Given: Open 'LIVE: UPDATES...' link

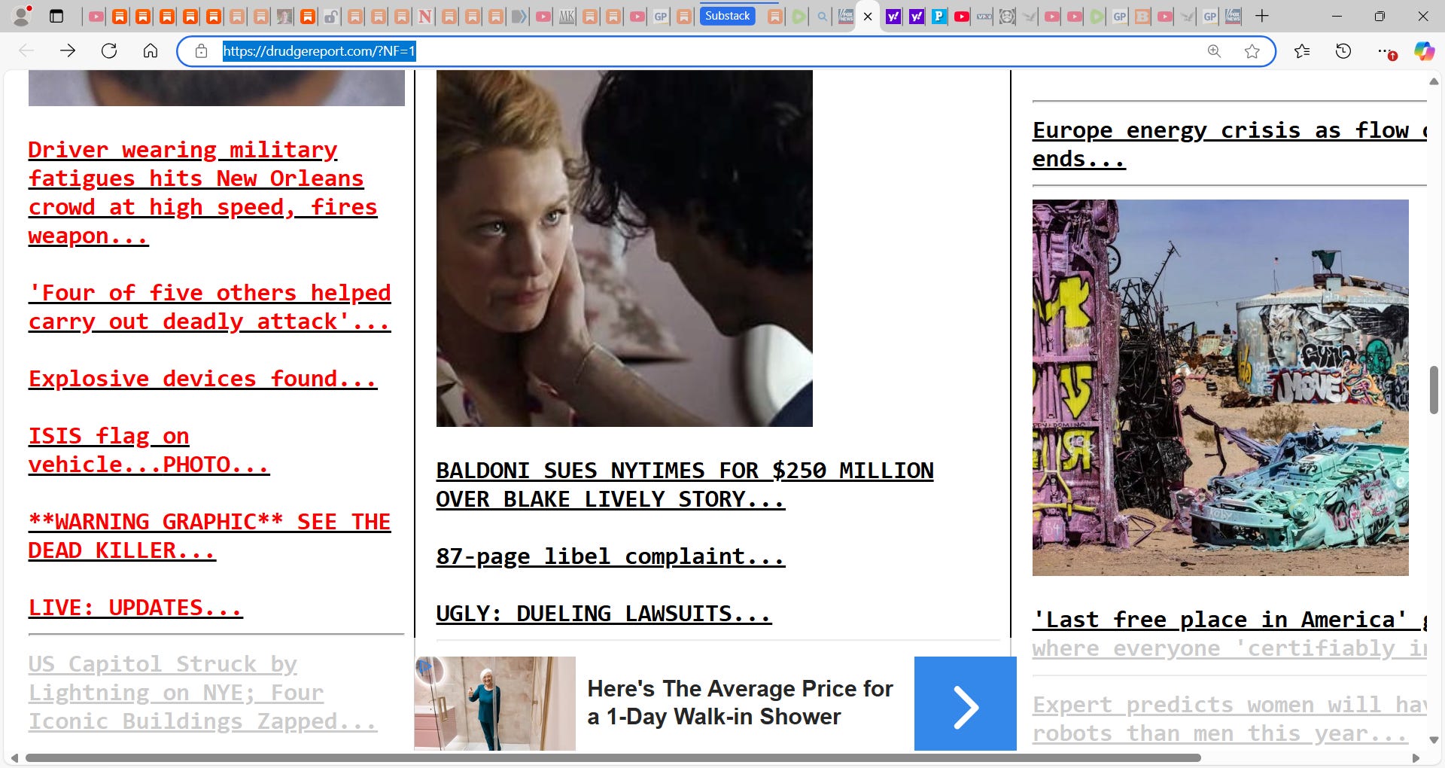Looking at the screenshot, I should 135,608.
